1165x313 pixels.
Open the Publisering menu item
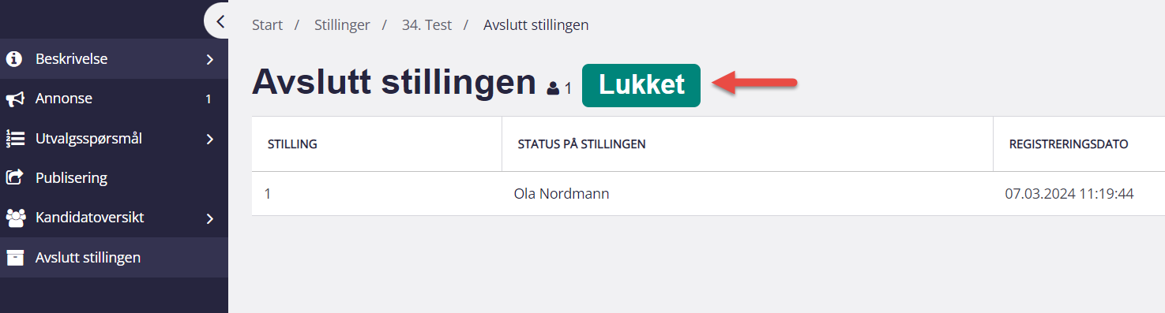114,178
